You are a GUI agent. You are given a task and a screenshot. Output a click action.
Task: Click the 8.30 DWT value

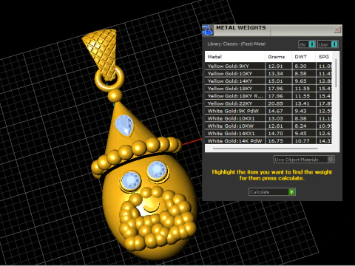pos(300,66)
